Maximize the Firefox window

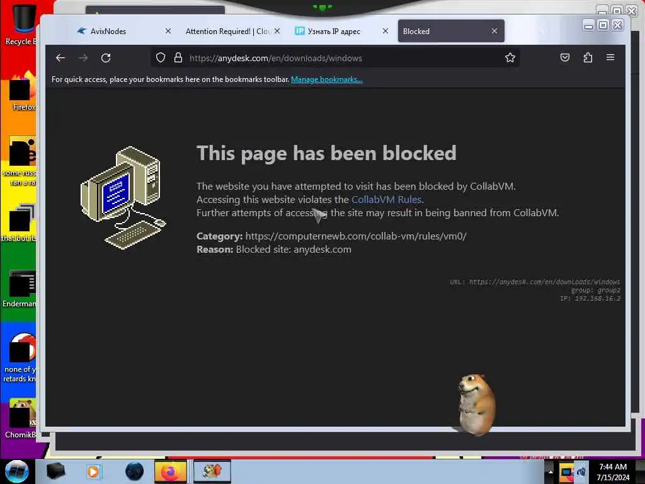click(603, 25)
